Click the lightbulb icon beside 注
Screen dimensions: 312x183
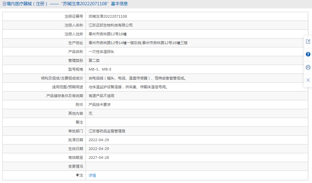click(77, 175)
